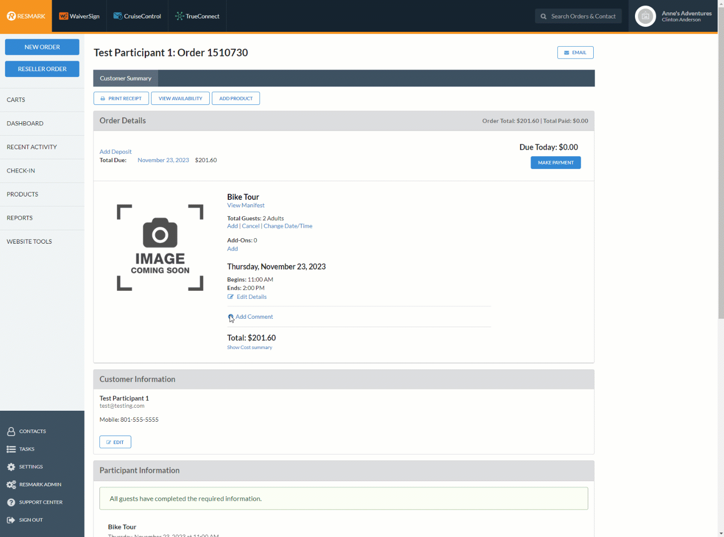Click the Change Date/Time link
This screenshot has width=724, height=537.
288,226
